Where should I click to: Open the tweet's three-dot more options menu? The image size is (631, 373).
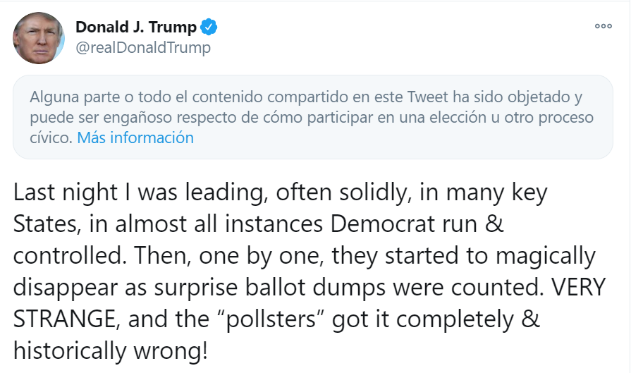click(x=603, y=26)
